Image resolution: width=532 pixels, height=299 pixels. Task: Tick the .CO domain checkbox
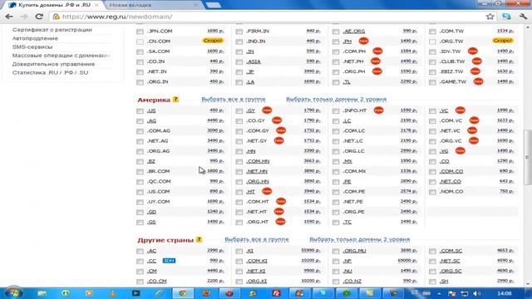(432, 161)
